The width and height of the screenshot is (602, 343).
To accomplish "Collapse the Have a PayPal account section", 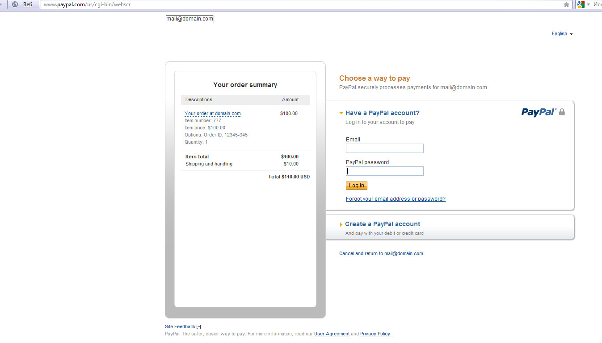I will pyautogui.click(x=341, y=113).
